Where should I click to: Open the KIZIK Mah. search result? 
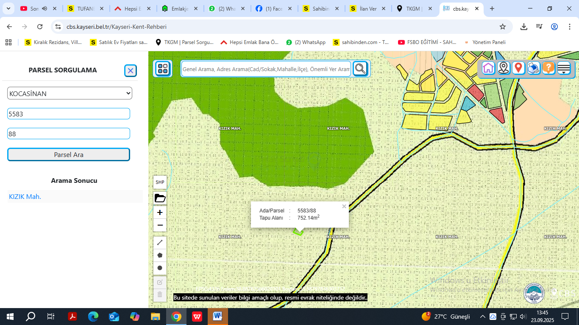pyautogui.click(x=25, y=196)
